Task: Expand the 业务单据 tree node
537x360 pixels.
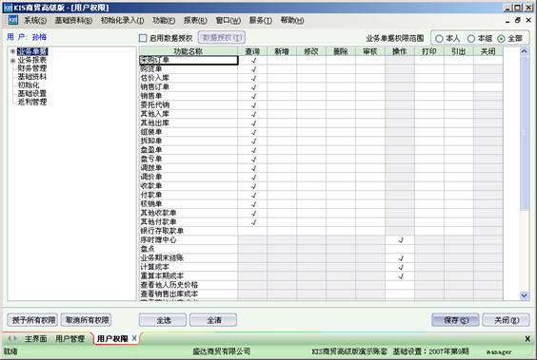Action: [x=12, y=51]
